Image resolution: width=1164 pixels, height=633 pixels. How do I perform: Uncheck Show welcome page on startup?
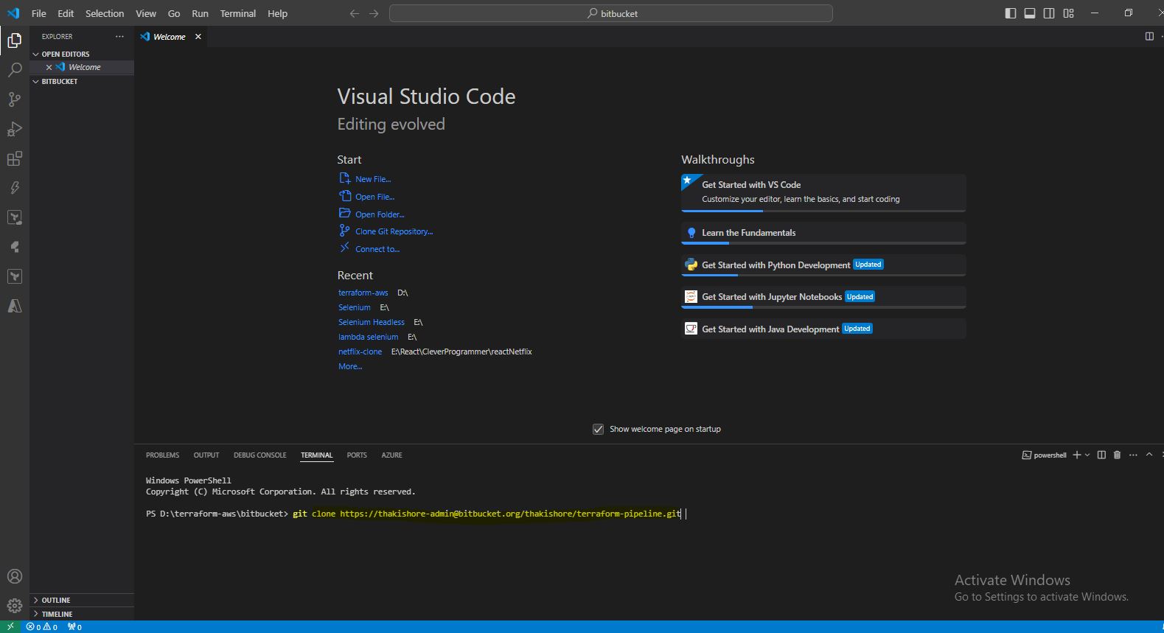point(599,429)
